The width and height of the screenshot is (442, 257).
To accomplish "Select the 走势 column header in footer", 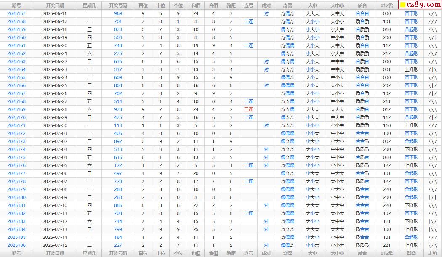I will (x=432, y=253).
